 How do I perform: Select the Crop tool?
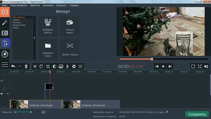point(48,66)
